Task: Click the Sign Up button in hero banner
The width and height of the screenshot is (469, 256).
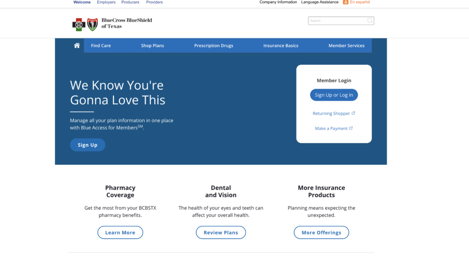Action: point(87,145)
